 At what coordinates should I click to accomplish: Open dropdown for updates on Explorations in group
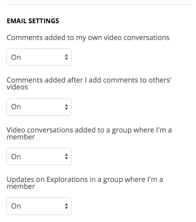tap(39, 206)
